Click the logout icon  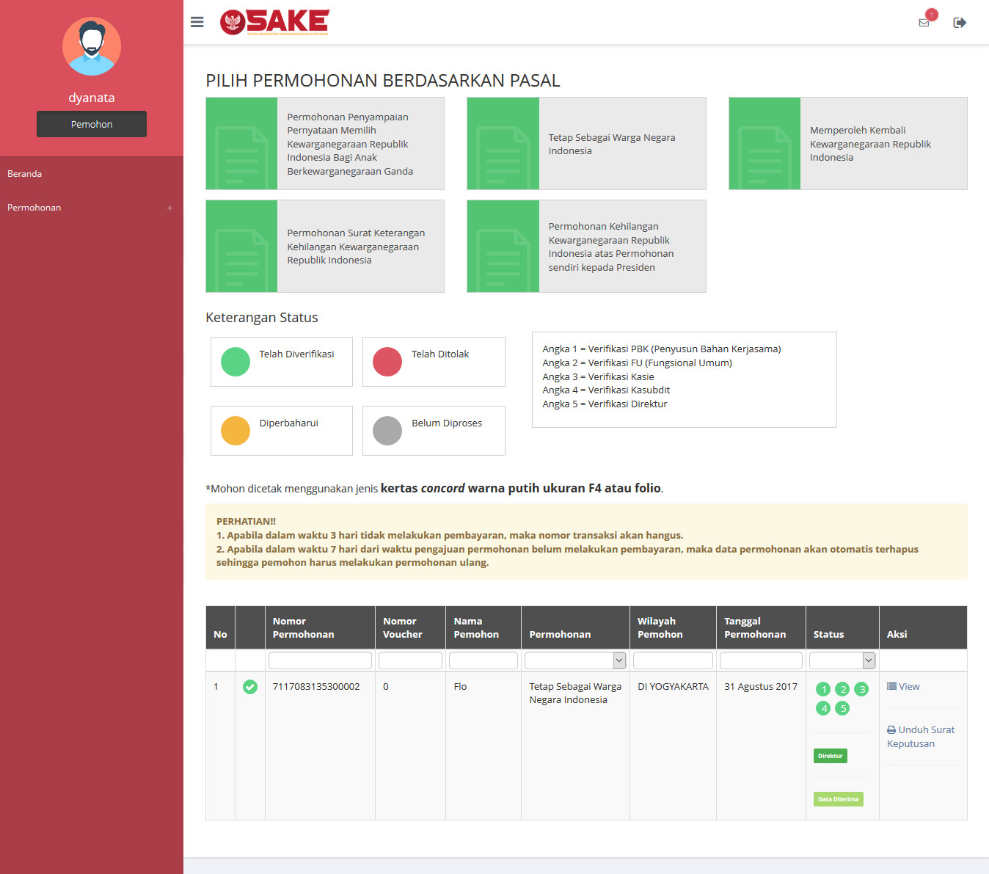coord(959,23)
